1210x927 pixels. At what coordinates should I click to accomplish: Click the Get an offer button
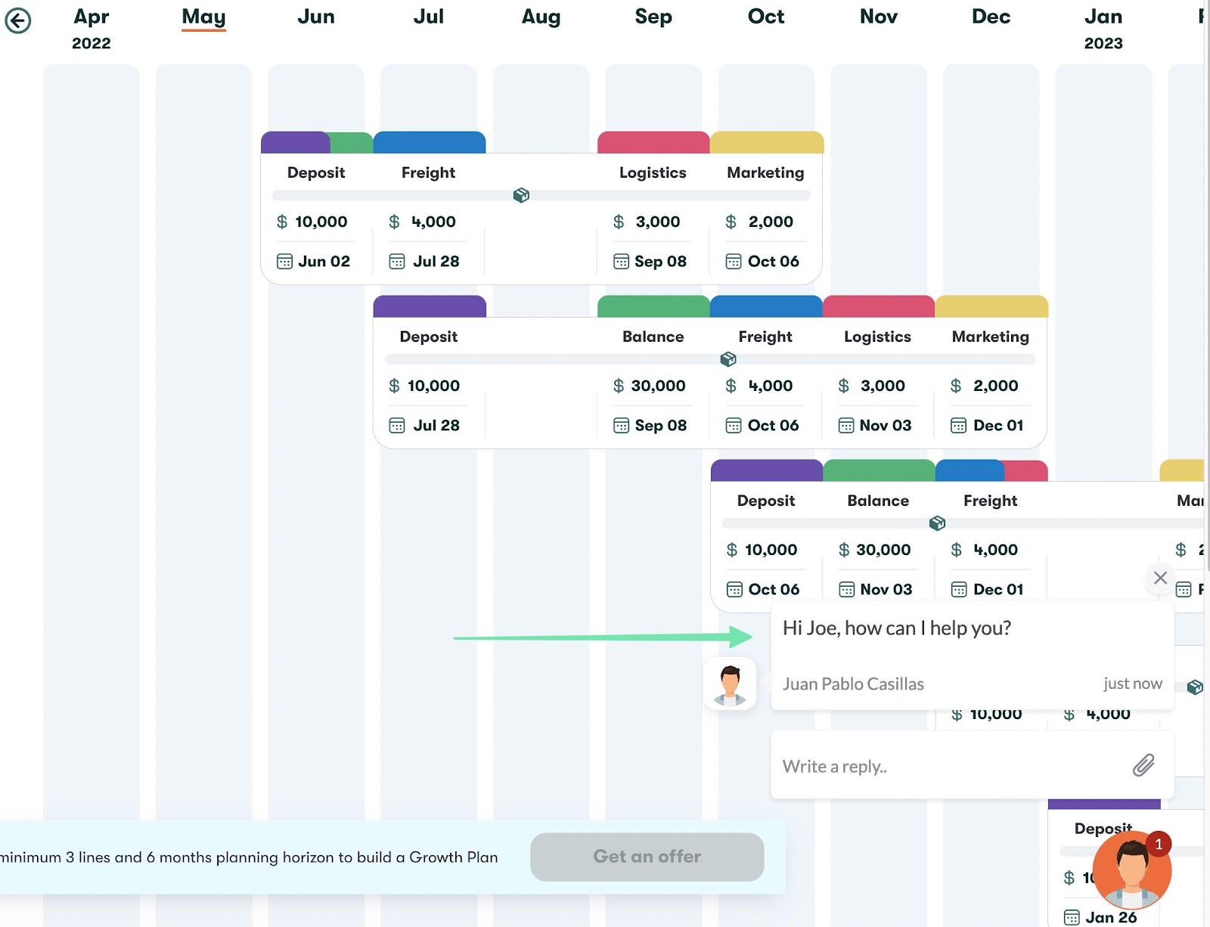click(647, 857)
